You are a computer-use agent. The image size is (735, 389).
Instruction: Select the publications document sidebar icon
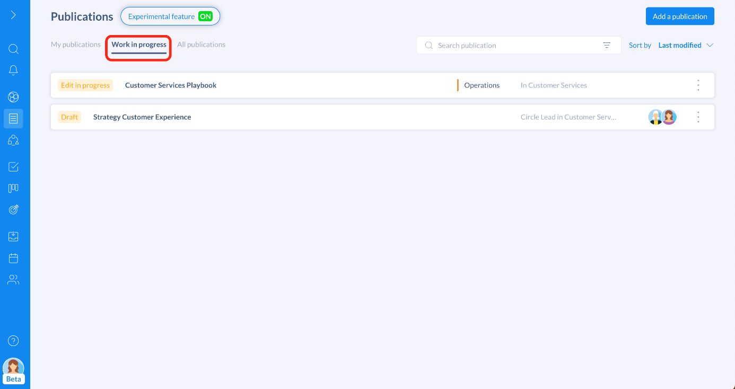[x=13, y=118]
